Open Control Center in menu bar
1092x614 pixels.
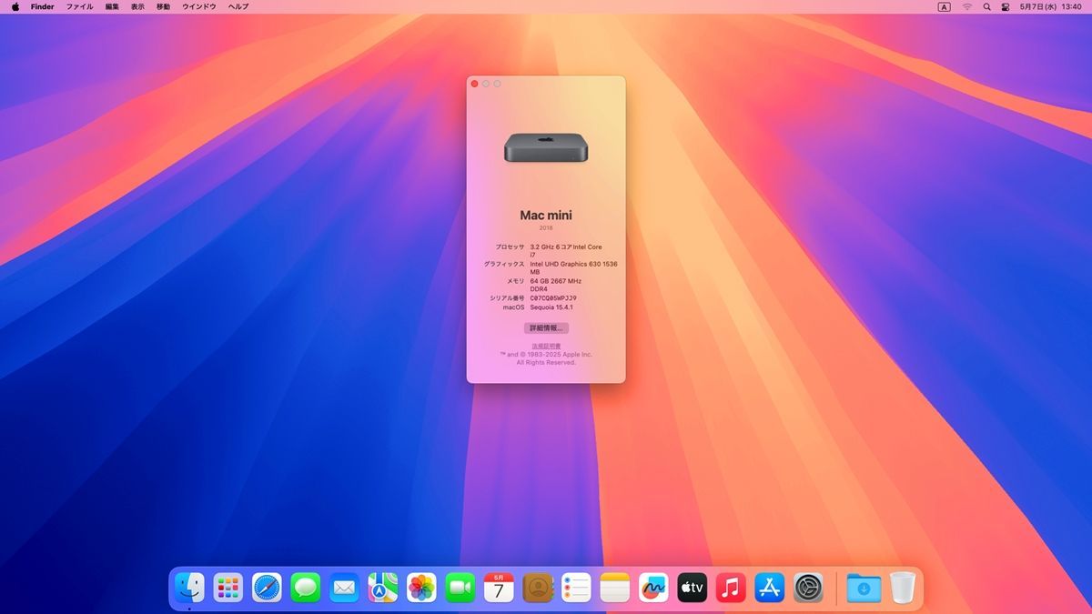[x=1006, y=6]
